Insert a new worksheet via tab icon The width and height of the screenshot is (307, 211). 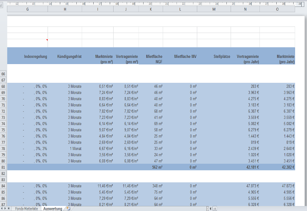tap(68, 209)
